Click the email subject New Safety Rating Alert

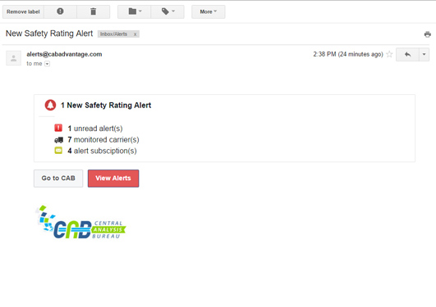pos(49,34)
